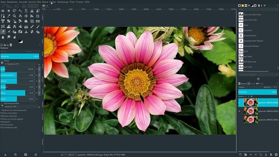This screenshot has width=279, height=157.
Task: Select the Paintbrush tool
Action: 38,27
